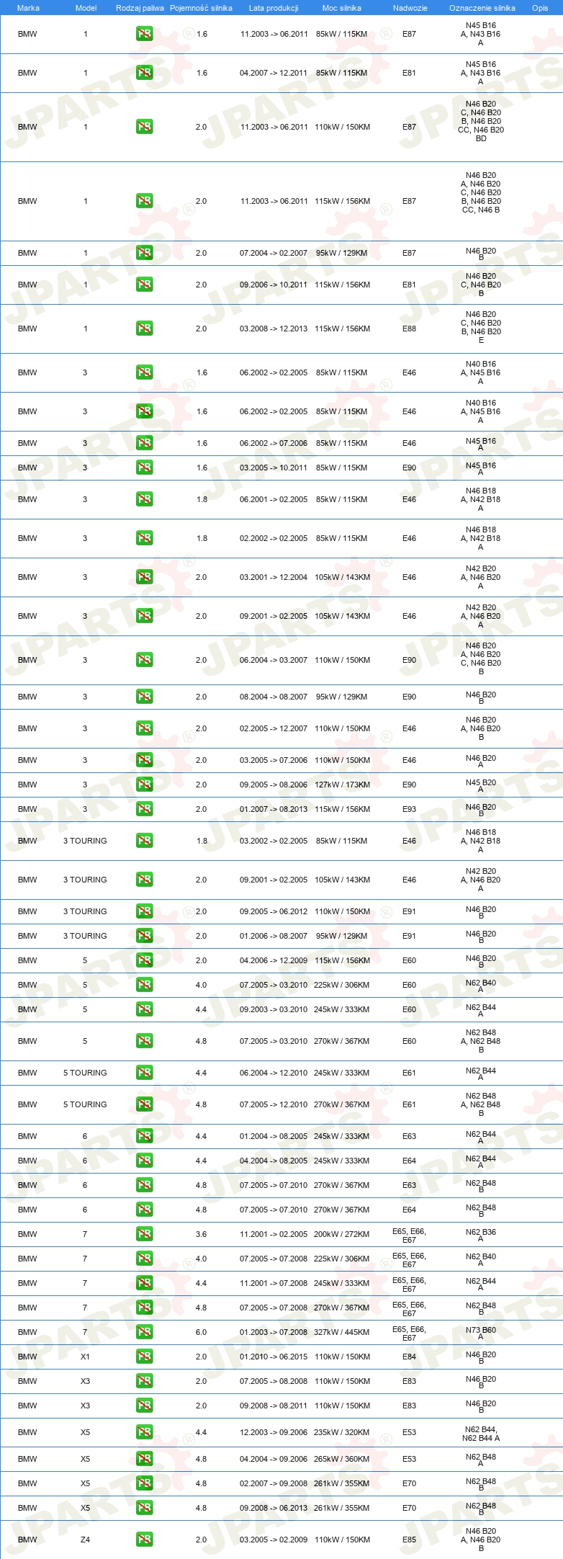Select the 01.2007 -> 08.2013 production years cell
563x1559 pixels.
point(274,809)
